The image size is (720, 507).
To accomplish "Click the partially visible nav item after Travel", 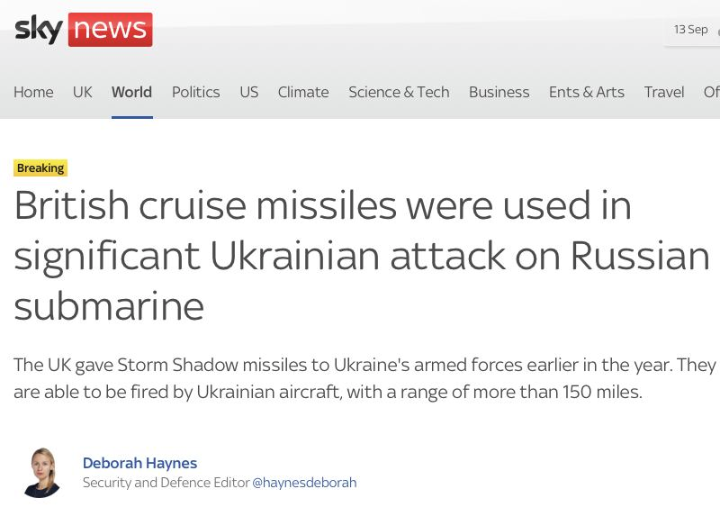I will point(711,92).
